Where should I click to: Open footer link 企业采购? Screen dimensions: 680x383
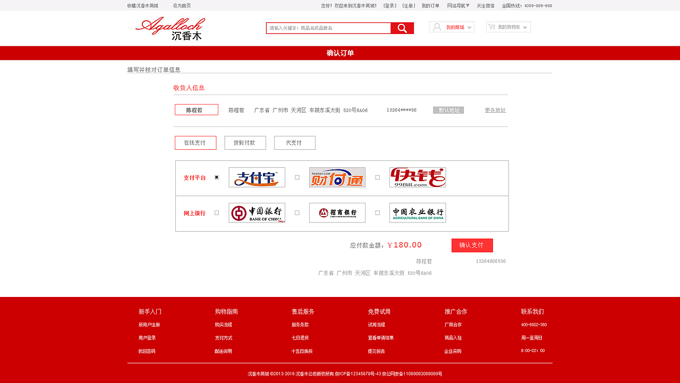(x=453, y=351)
